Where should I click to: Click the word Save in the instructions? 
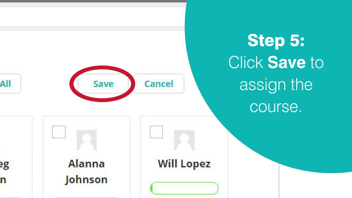286,62
